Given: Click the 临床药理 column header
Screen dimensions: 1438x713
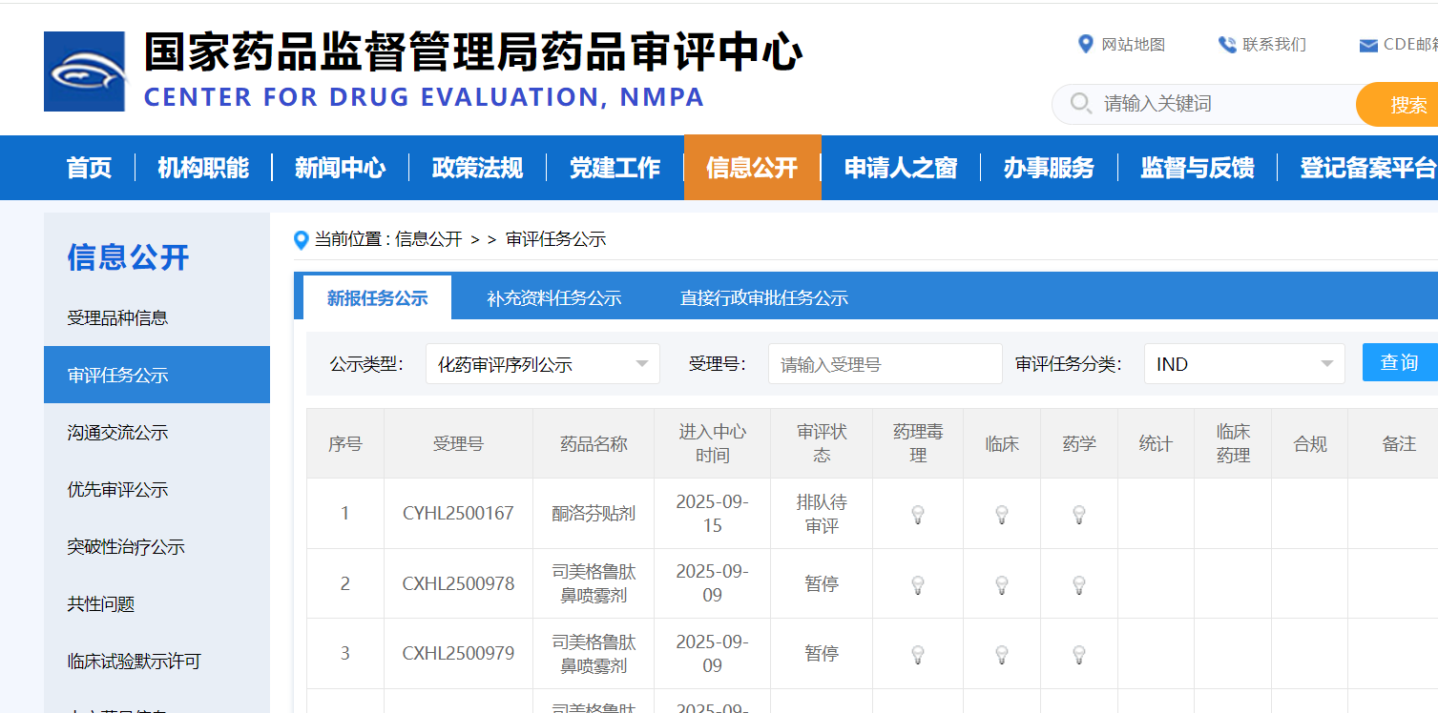Looking at the screenshot, I should pyautogui.click(x=1233, y=443).
